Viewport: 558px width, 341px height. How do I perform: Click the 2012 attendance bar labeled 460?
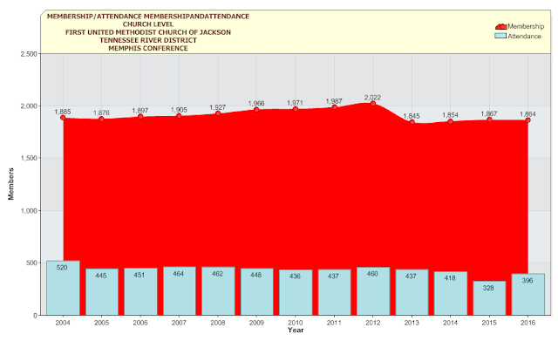(x=373, y=291)
